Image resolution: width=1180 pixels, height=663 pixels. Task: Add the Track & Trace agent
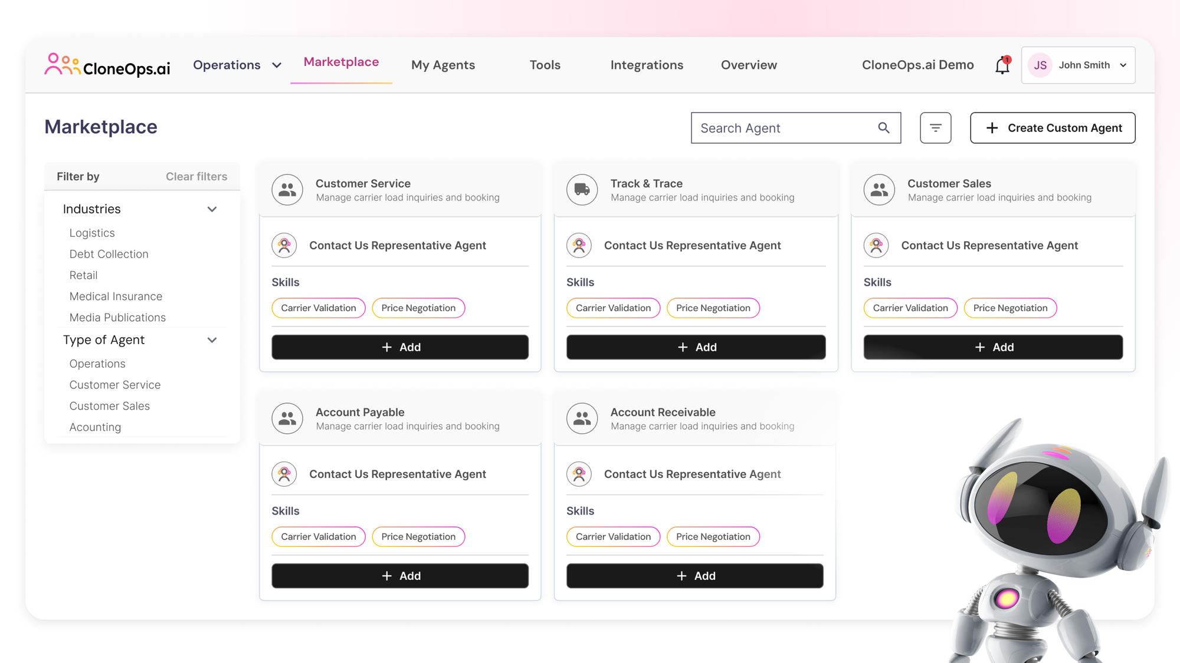coord(696,347)
